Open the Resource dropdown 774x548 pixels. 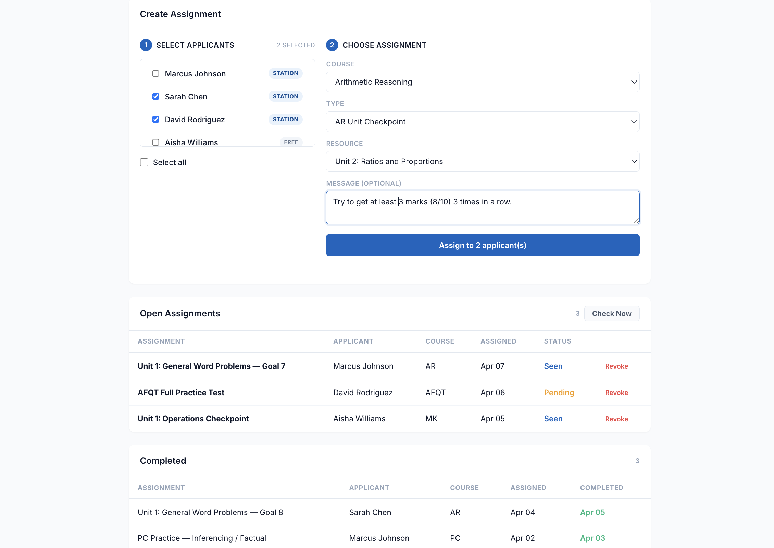coord(482,161)
